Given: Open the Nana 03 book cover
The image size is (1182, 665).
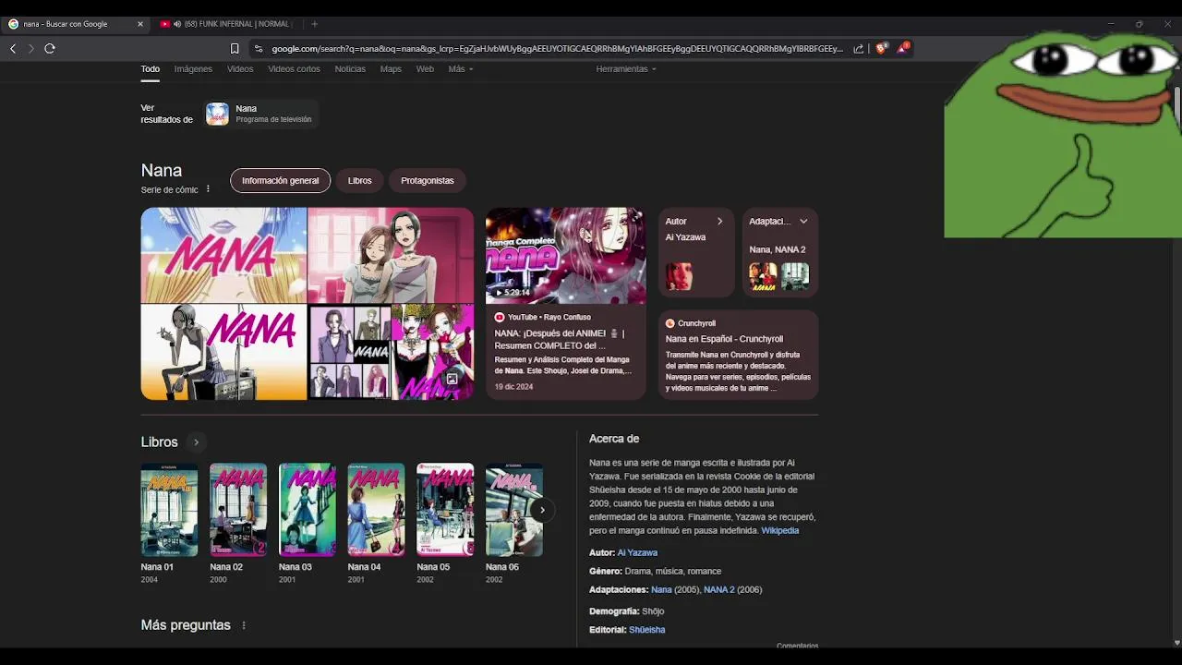Looking at the screenshot, I should 308,510.
